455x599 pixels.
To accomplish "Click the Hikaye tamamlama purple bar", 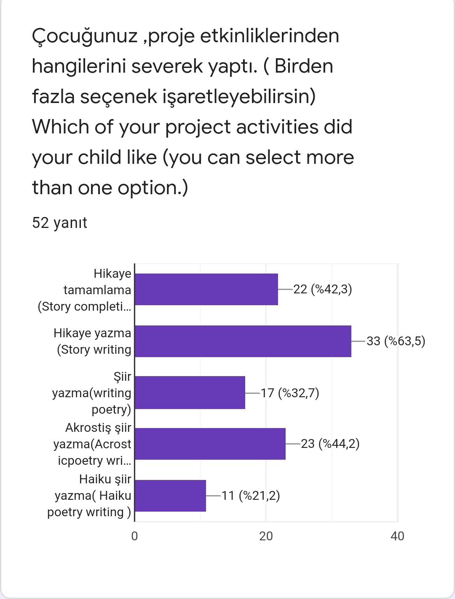I will click(x=206, y=289).
